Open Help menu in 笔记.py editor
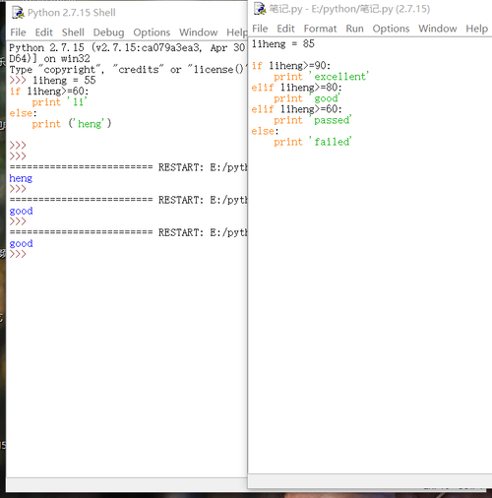492x498 pixels. pyautogui.click(x=477, y=29)
